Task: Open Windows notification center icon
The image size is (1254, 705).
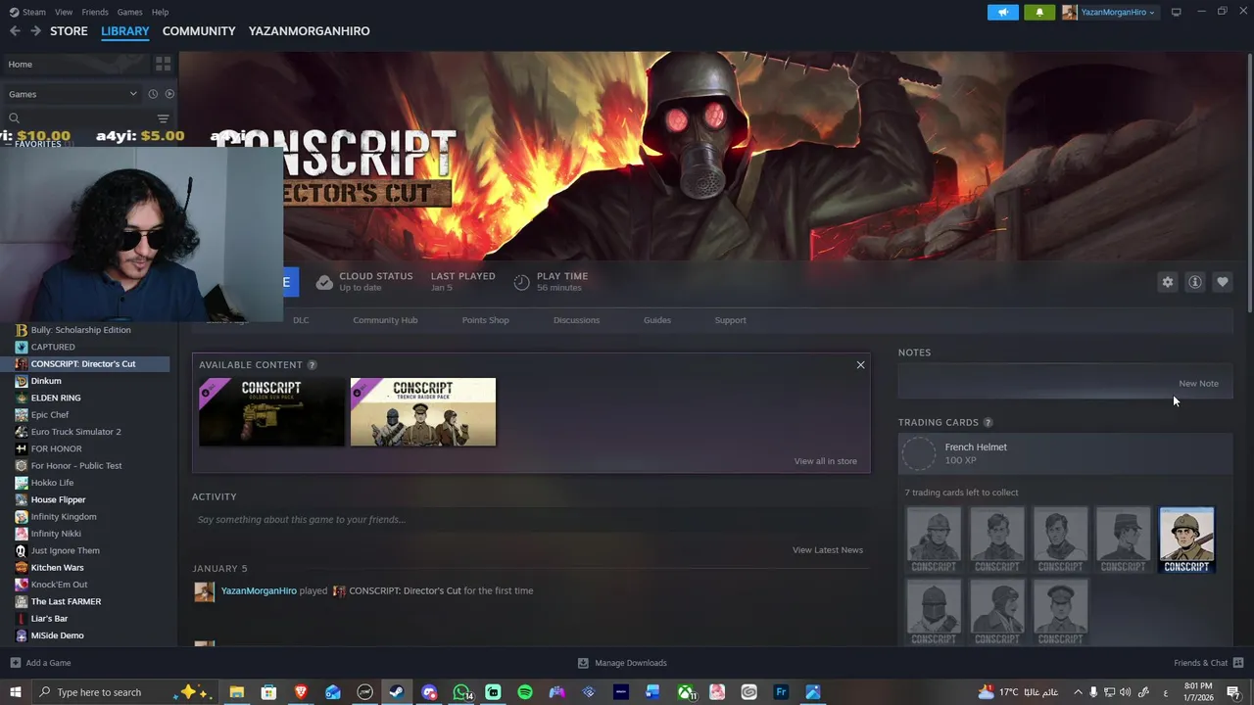Action: point(1233,692)
